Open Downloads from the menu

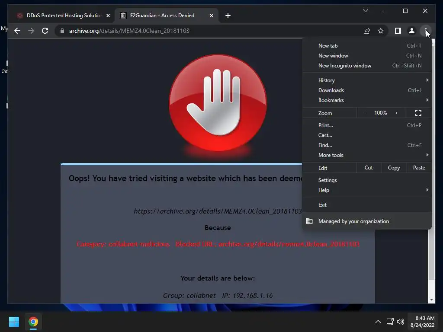point(367,90)
